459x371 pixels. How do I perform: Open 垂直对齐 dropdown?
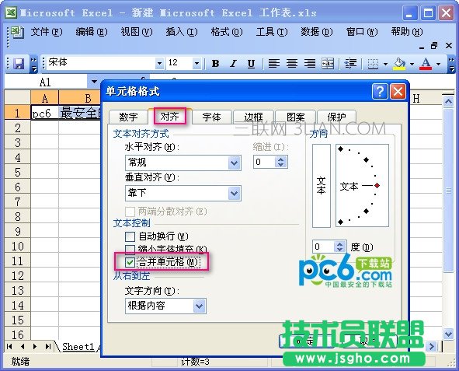coord(235,193)
